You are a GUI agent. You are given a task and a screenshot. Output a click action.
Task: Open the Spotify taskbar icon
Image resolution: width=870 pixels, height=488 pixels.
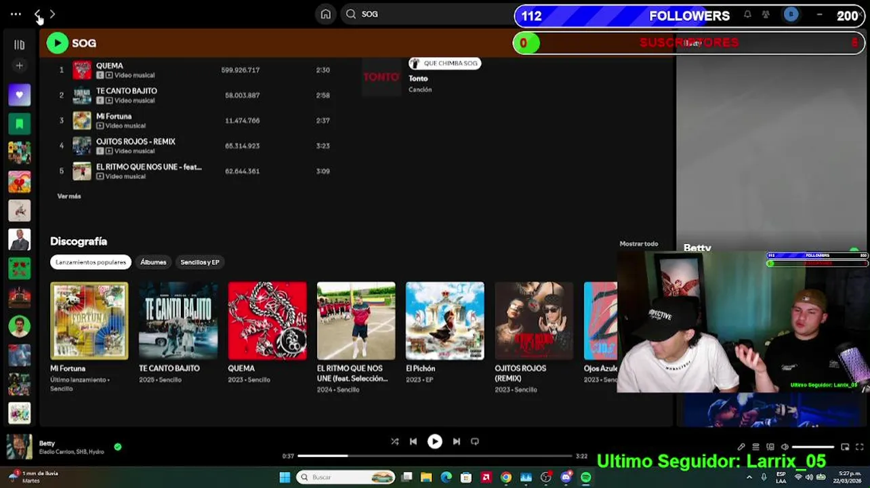586,477
